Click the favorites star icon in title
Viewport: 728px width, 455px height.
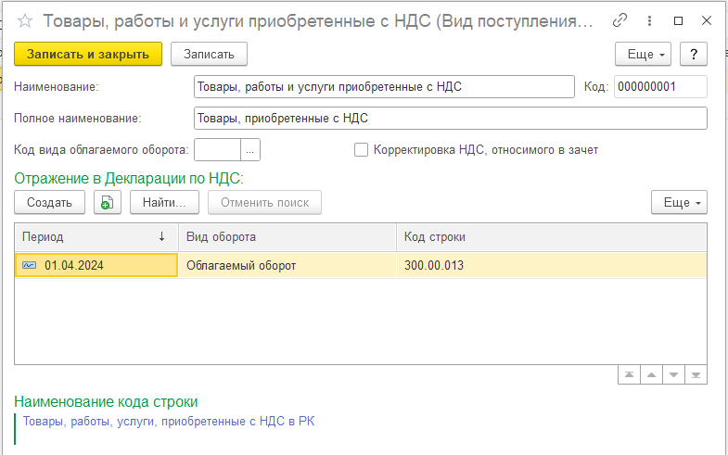pyautogui.click(x=26, y=20)
